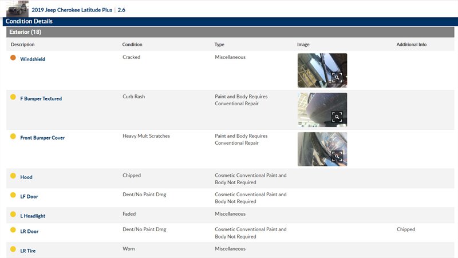Open the Front Bumper Cover item link
This screenshot has width=458, height=258.
(x=42, y=138)
